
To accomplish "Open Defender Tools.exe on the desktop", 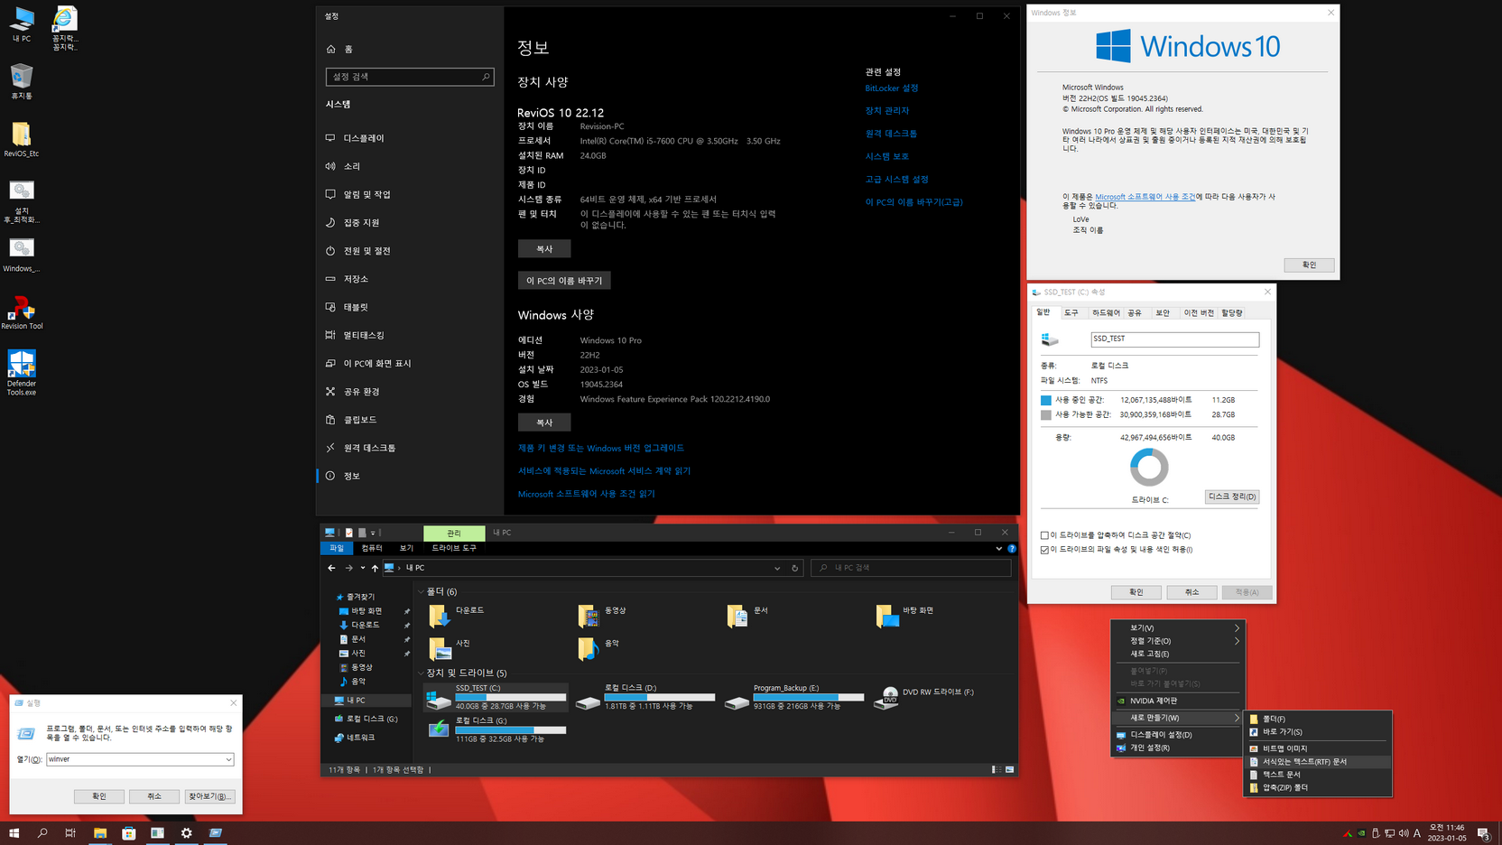I will pyautogui.click(x=22, y=373).
